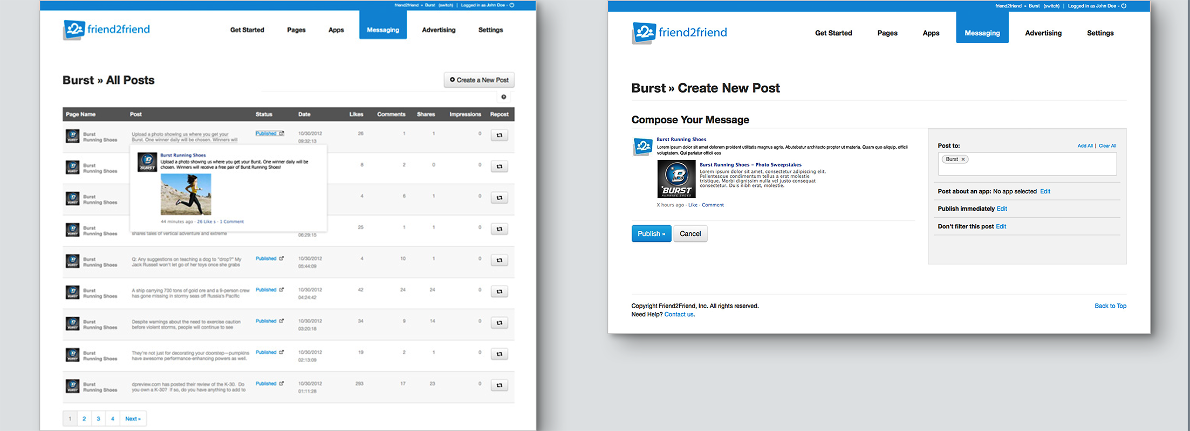This screenshot has width=1190, height=431.
Task: Edit the 'Post about an app' setting
Action: click(x=1045, y=191)
